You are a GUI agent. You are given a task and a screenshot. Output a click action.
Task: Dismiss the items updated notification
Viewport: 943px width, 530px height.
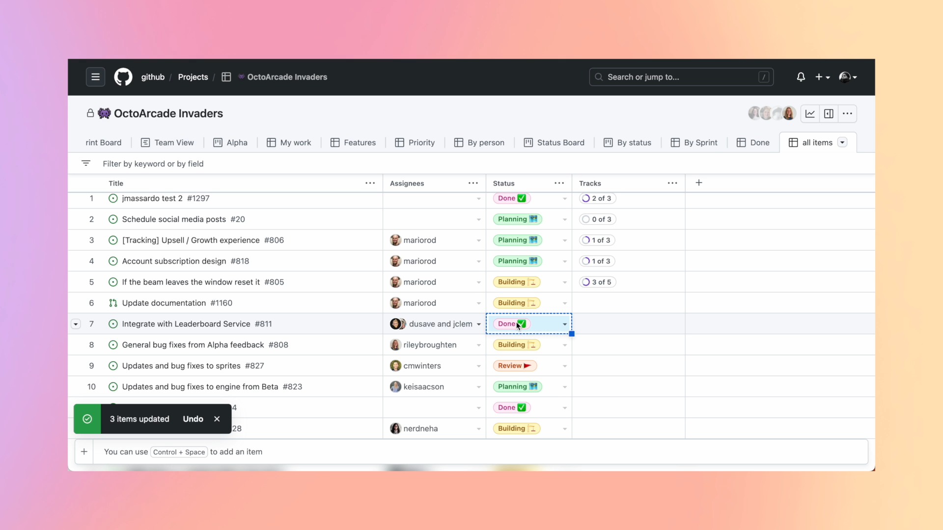(x=217, y=419)
